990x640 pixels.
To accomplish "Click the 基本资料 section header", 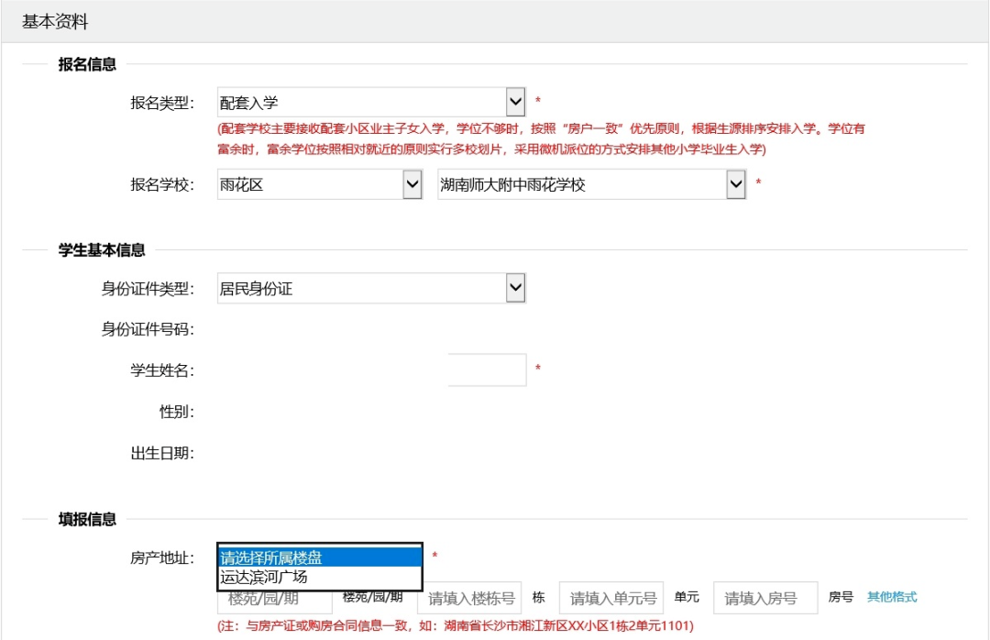I will pos(56,21).
